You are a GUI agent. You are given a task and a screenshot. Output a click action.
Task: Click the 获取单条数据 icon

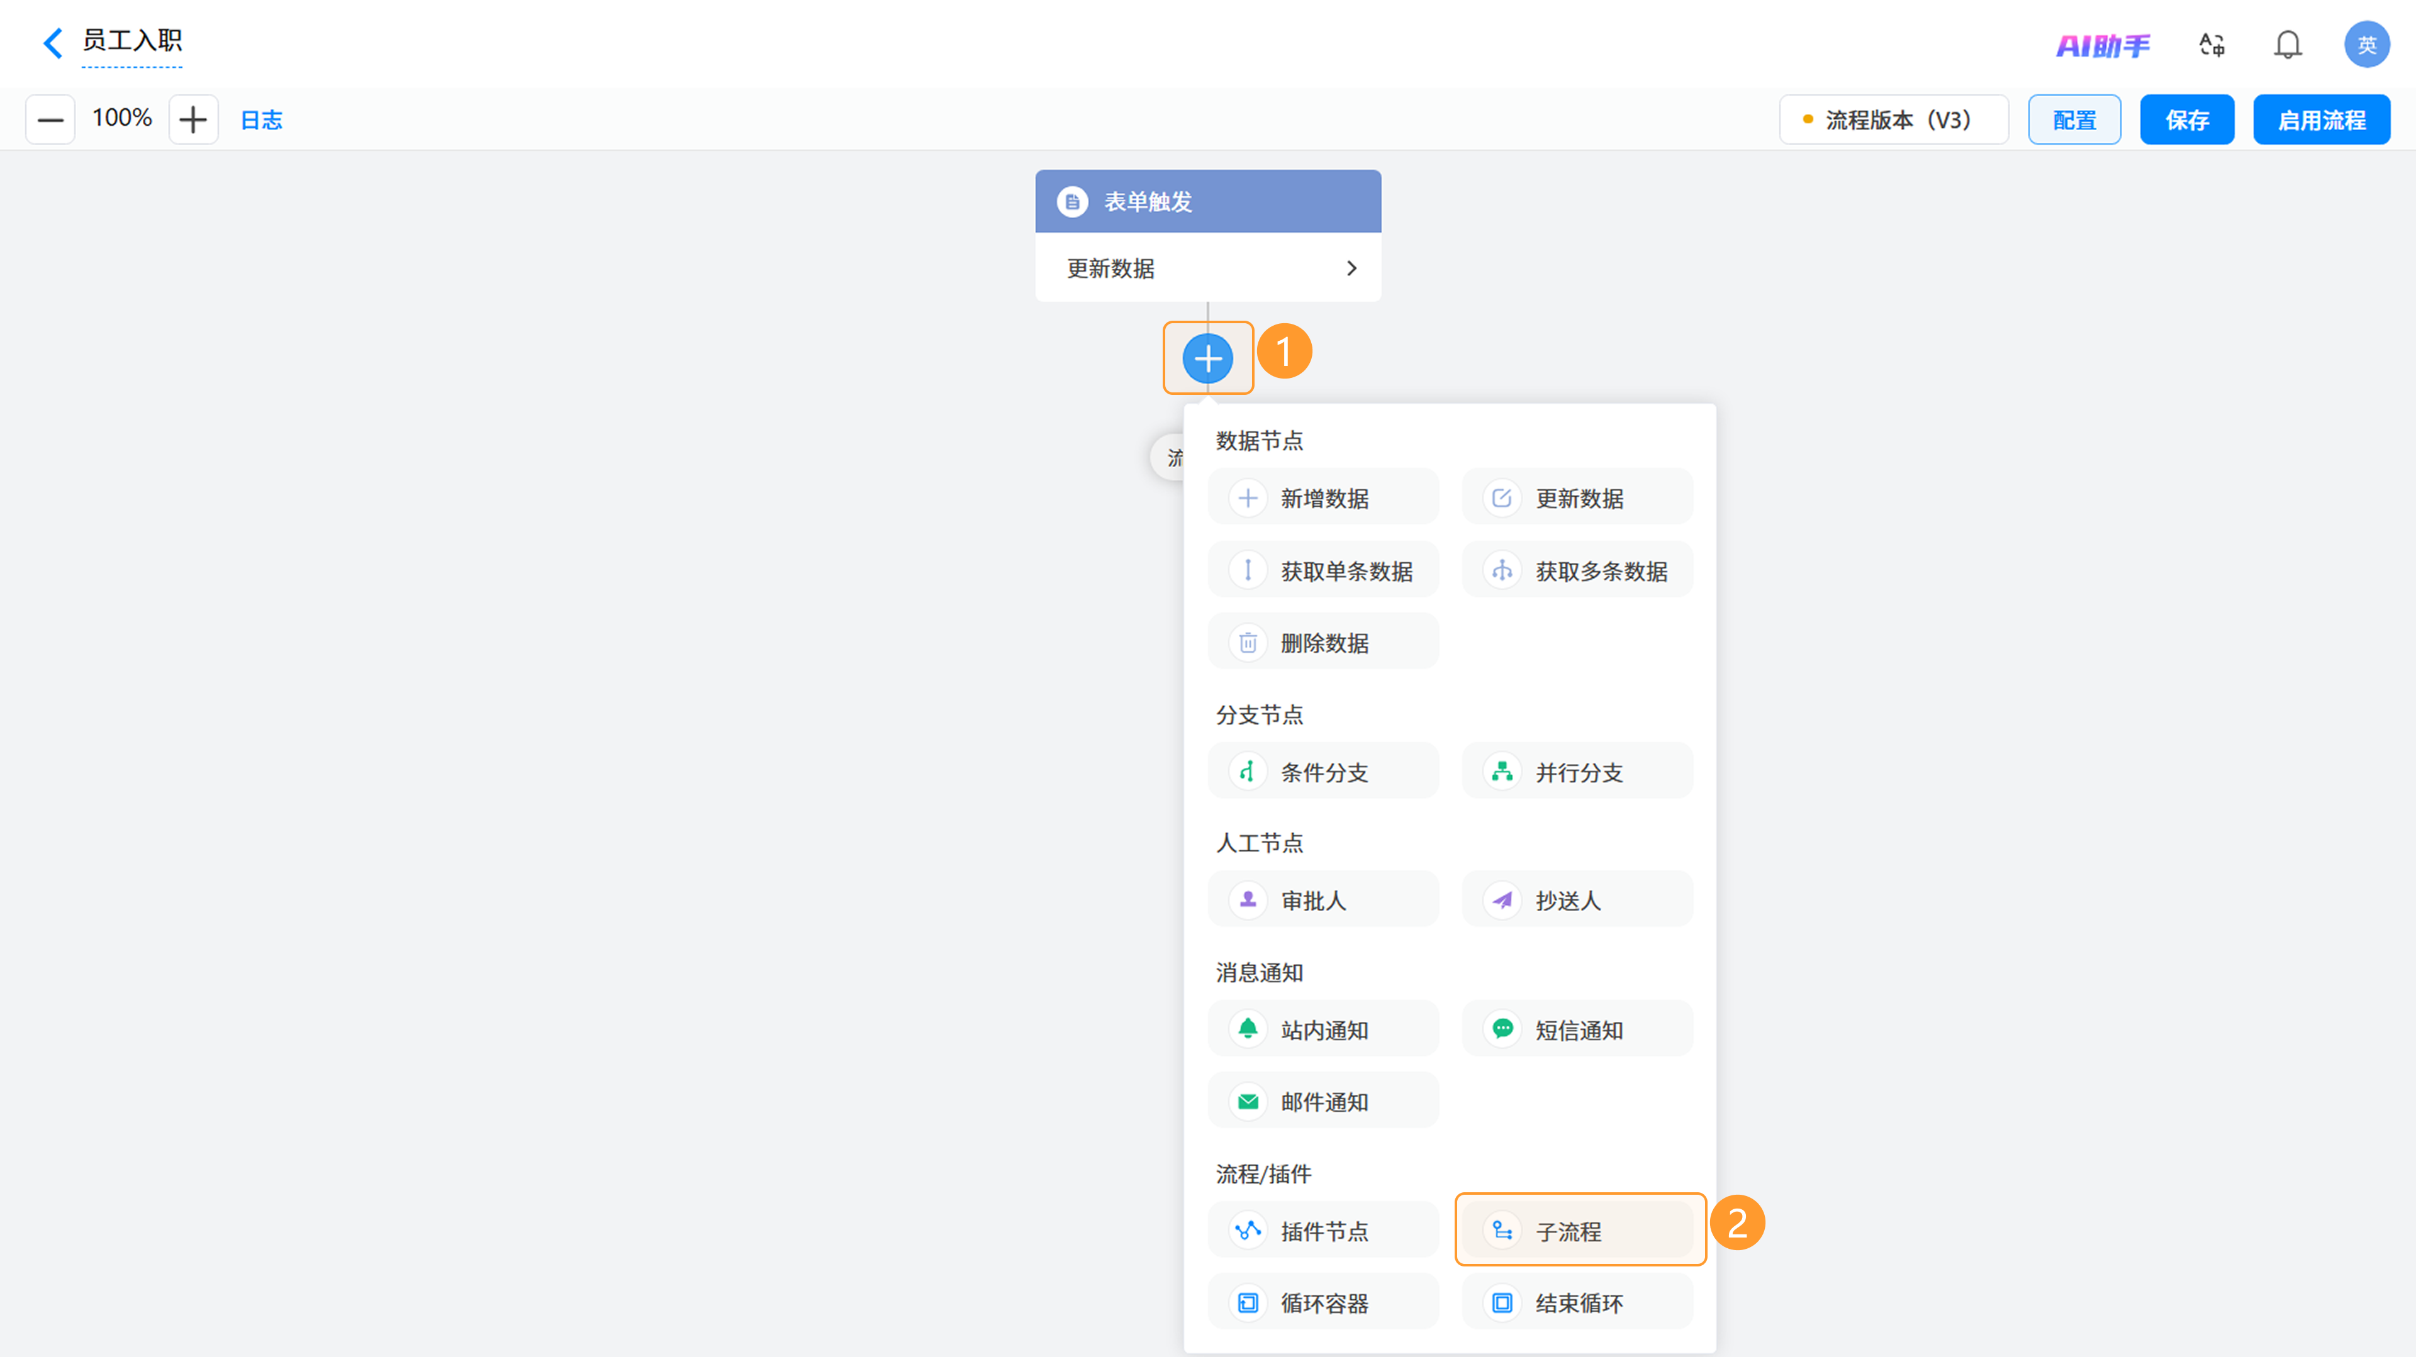coord(1248,570)
